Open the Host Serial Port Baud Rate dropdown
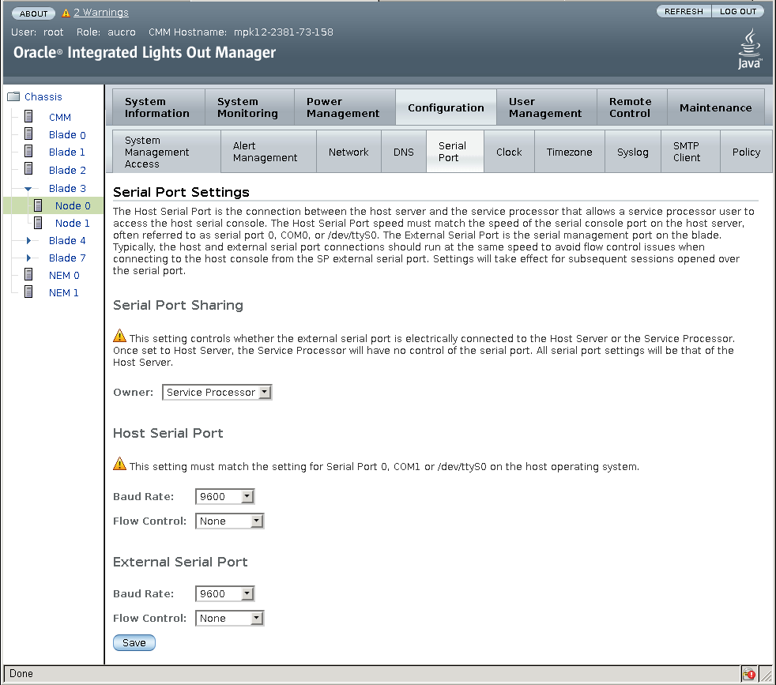776x685 pixels. 224,496
